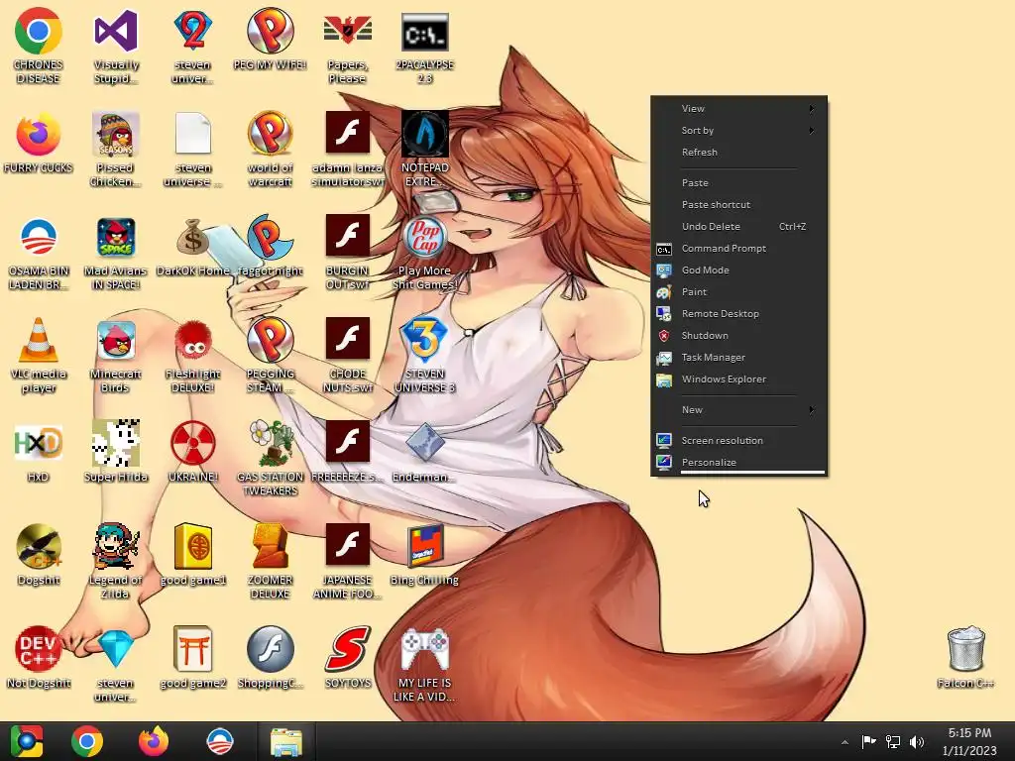This screenshot has width=1015, height=761.
Task: Select the 'good game2' mahjong icon
Action: (x=193, y=658)
